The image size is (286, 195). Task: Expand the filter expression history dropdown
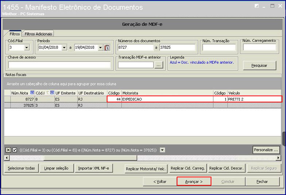click(x=162, y=150)
